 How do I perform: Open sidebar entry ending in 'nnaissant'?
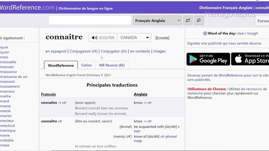pyautogui.click(x=7, y=82)
